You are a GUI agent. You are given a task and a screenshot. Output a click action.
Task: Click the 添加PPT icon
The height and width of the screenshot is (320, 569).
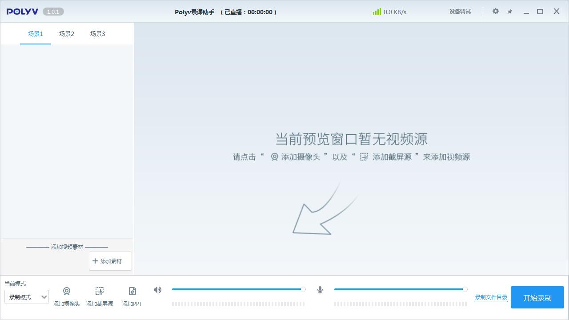tap(132, 291)
